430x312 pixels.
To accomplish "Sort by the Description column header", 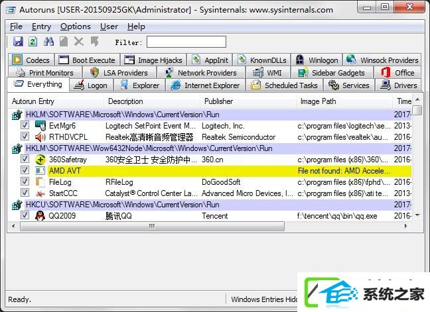I will click(x=152, y=101).
